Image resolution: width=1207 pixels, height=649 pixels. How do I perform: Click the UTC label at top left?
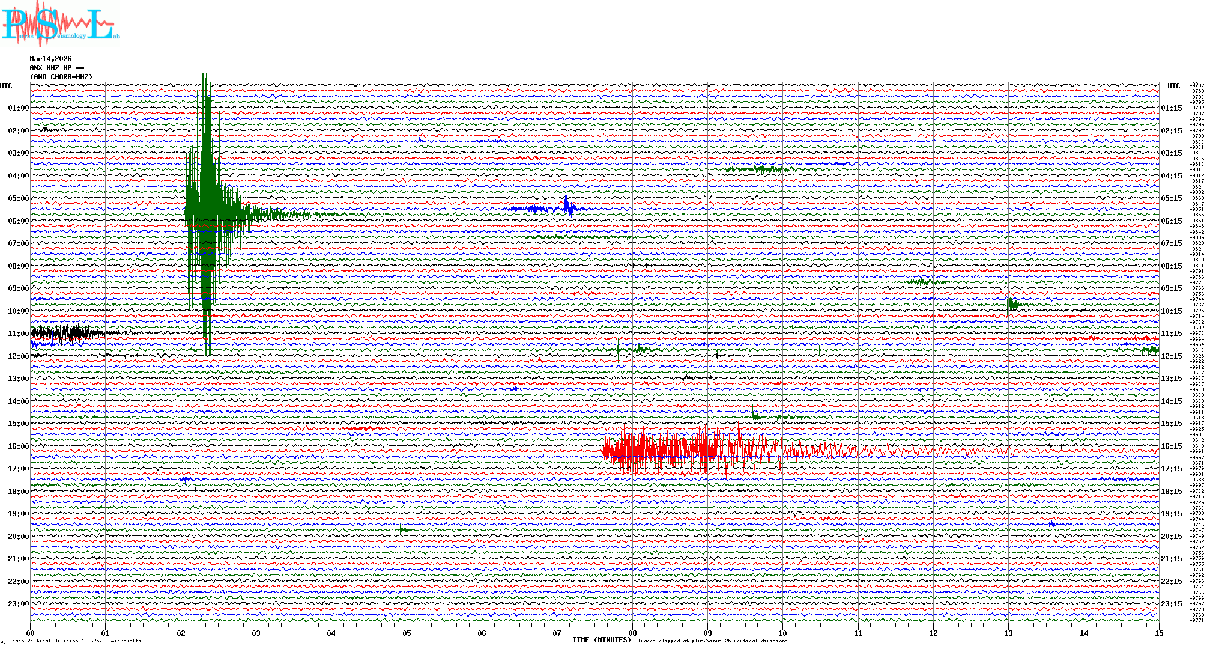point(6,86)
